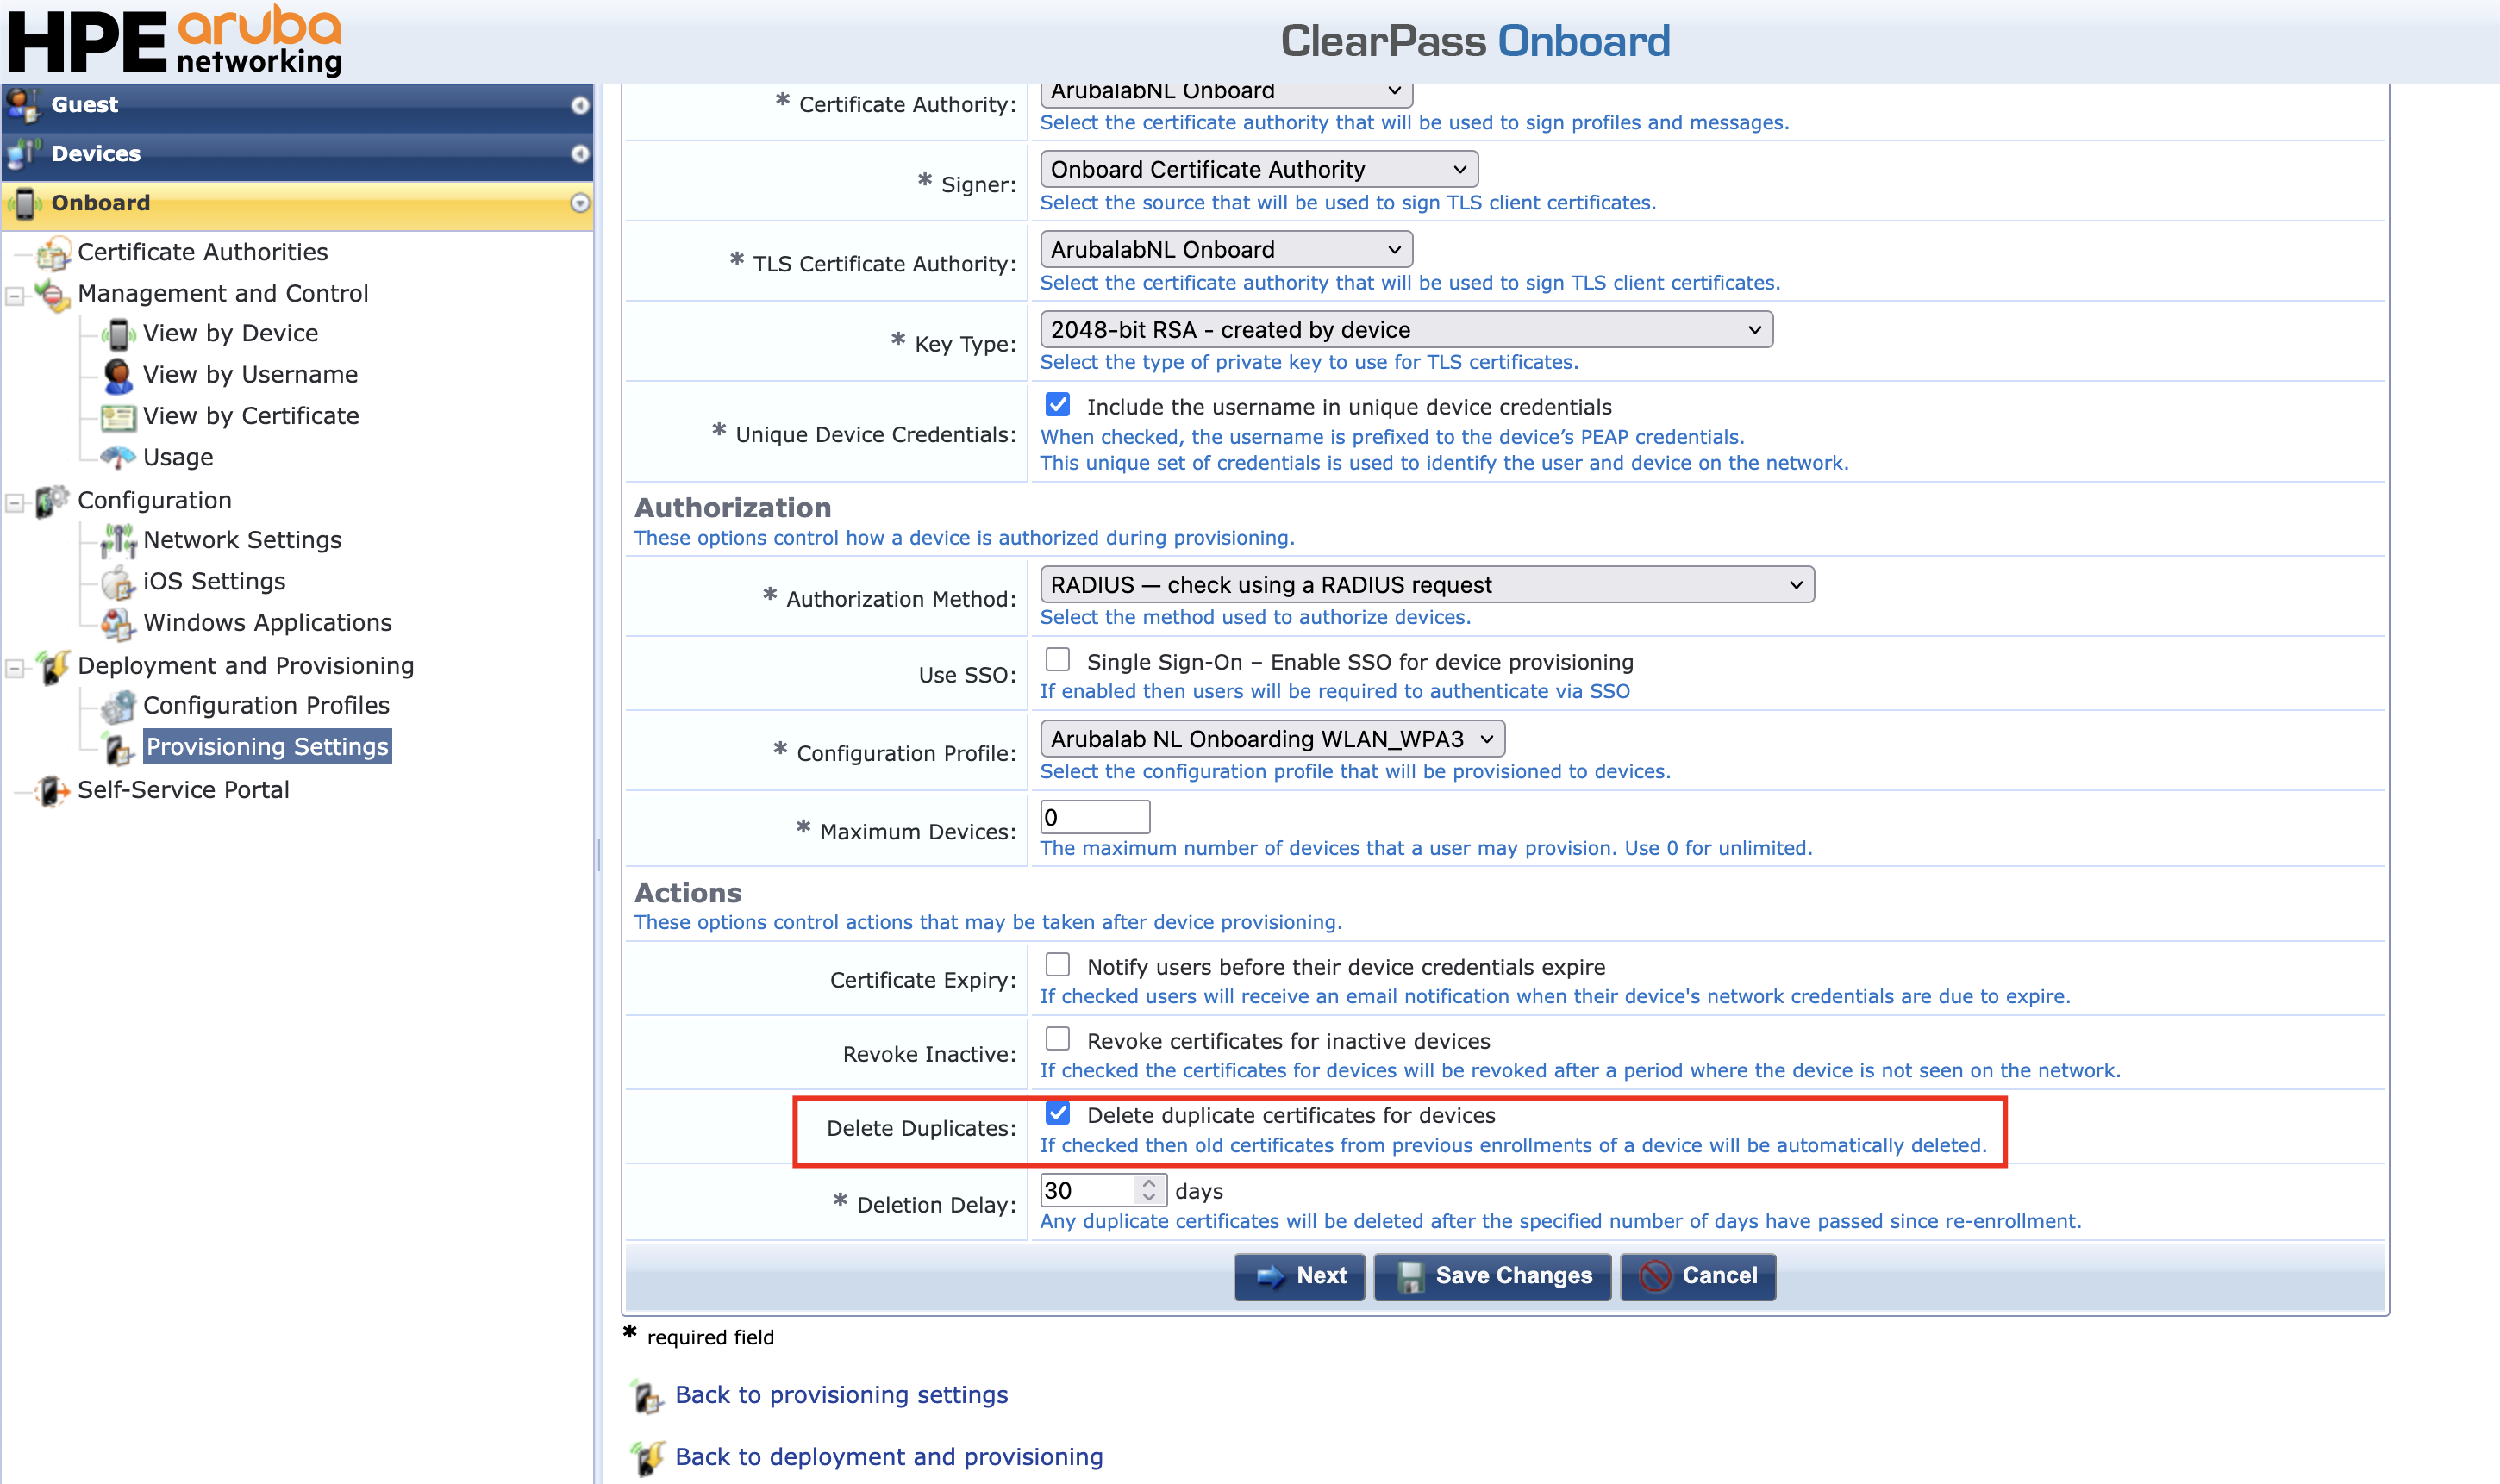Screen dimensions: 2500x1484
Task: Click the Back to provisioning settings icon
Action: [x=648, y=1396]
